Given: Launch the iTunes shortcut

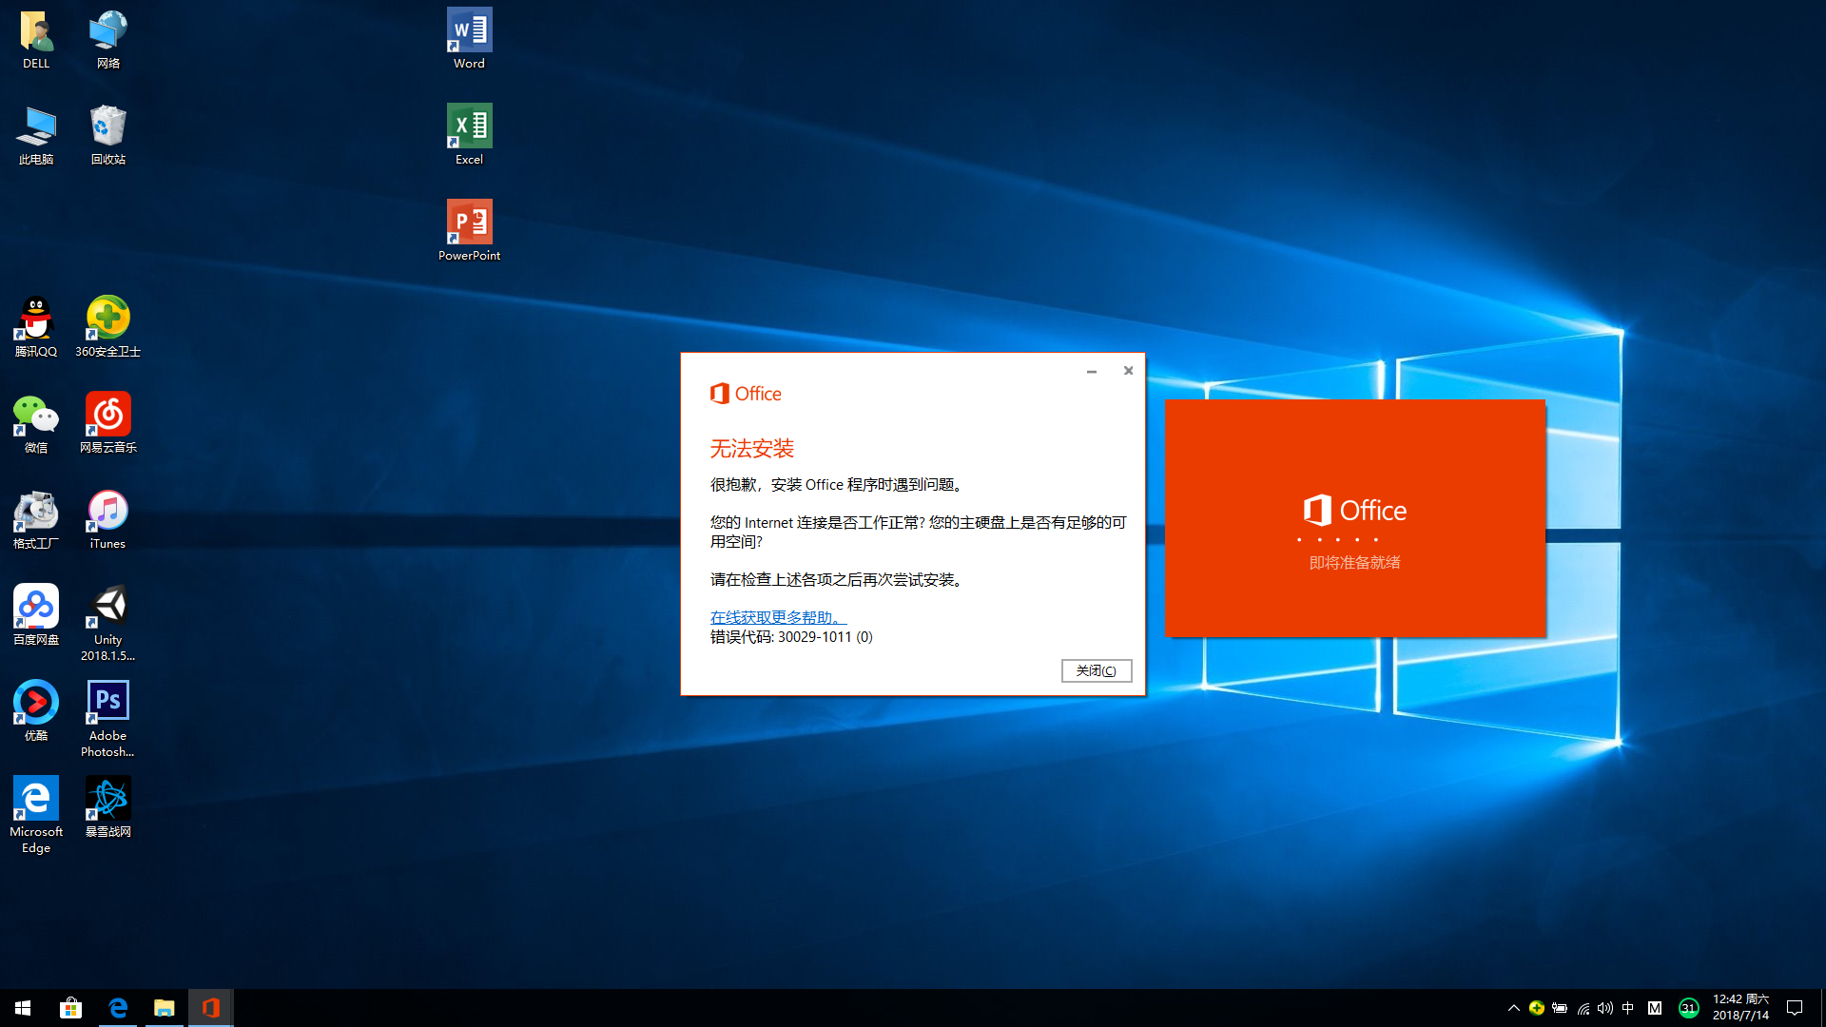Looking at the screenshot, I should tap(107, 520).
